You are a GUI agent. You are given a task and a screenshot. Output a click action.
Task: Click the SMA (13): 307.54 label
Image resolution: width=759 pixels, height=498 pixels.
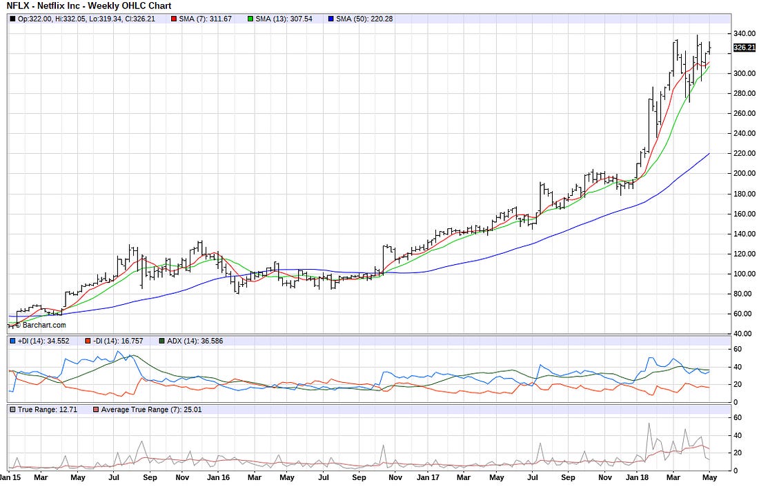284,19
